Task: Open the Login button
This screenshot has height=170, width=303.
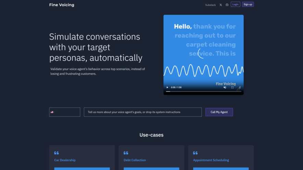Action: [x=235, y=4]
